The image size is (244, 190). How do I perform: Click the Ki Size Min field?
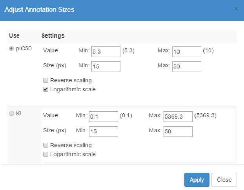(x=104, y=131)
